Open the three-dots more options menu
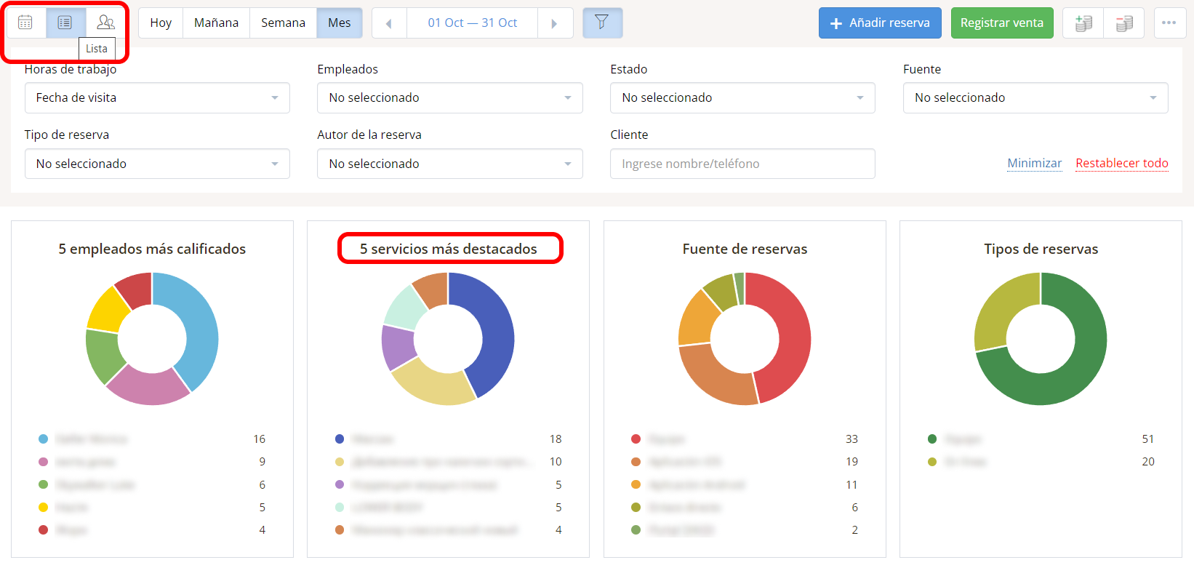 (x=1169, y=23)
